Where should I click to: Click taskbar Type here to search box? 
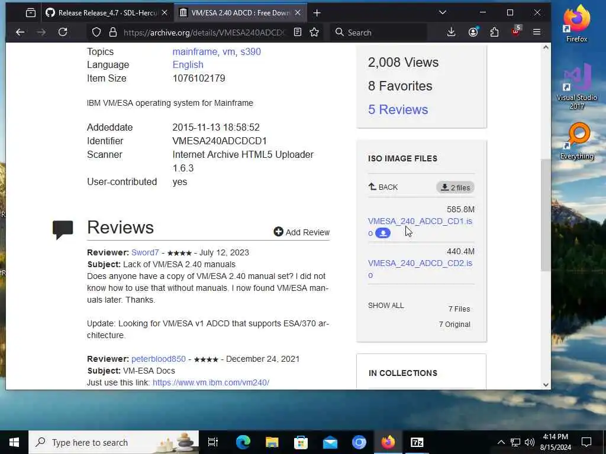pyautogui.click(x=114, y=442)
